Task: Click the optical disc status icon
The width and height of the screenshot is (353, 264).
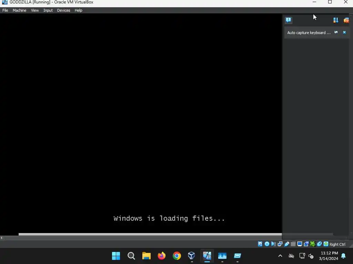Action: [x=267, y=244]
